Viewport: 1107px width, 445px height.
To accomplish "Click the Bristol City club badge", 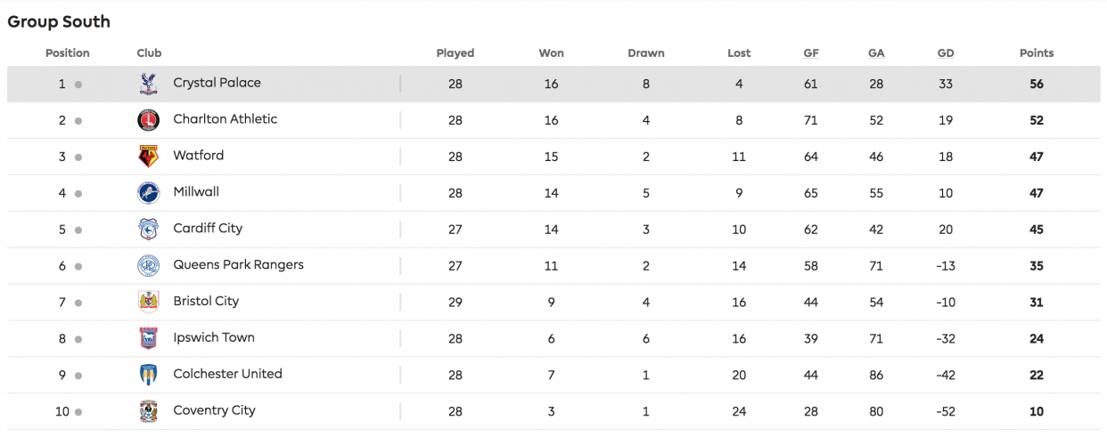I will coord(148,303).
